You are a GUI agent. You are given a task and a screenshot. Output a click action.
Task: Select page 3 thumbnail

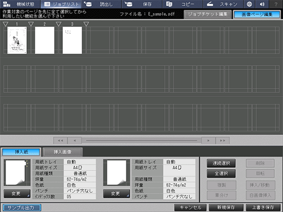pos(72,40)
